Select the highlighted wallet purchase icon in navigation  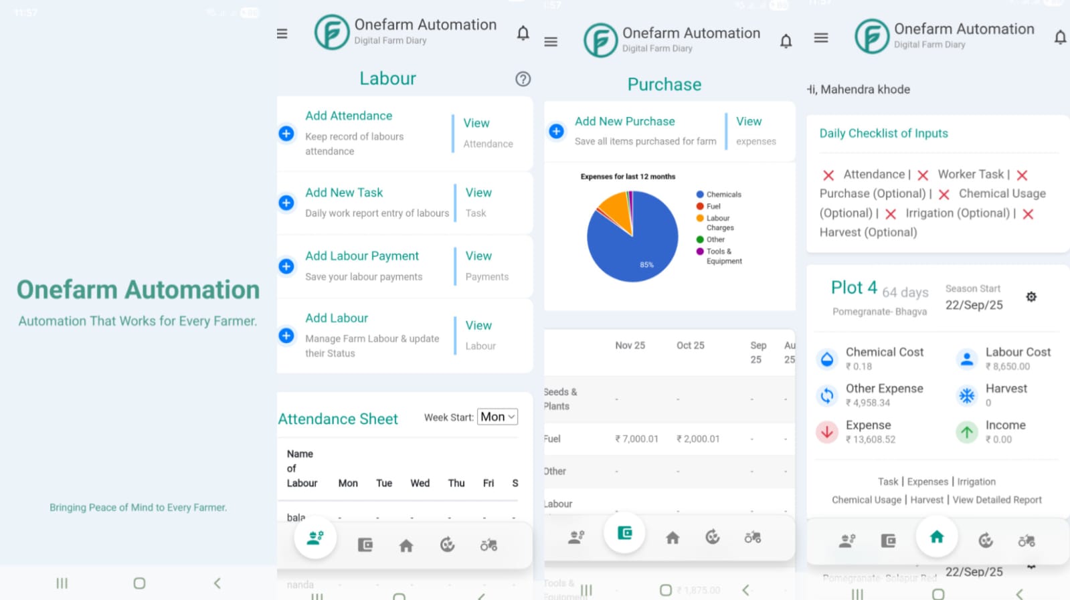[624, 533]
